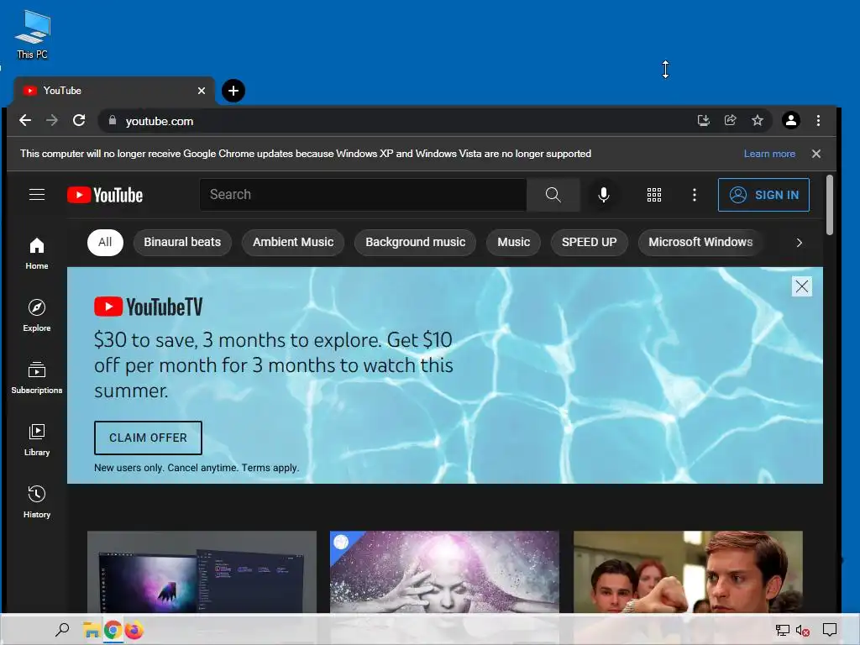860x645 pixels.
Task: Open Subscriptions in YouTube sidebar
Action: click(x=37, y=378)
